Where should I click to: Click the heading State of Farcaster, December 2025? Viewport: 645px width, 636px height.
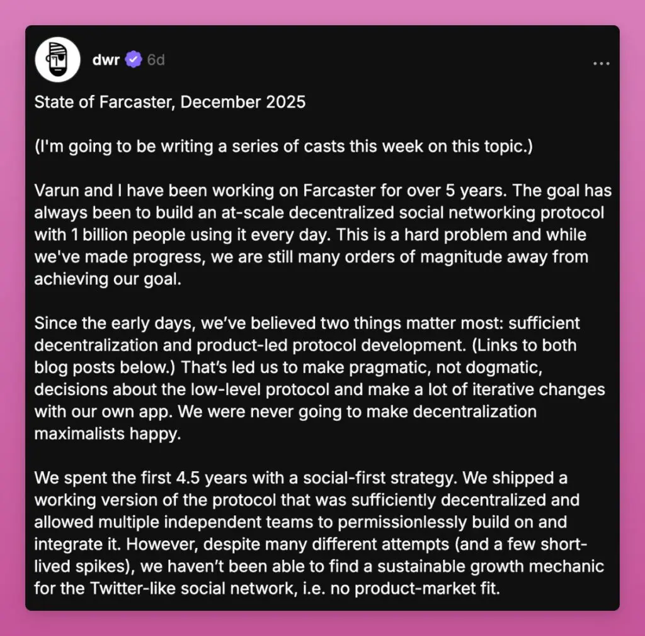169,102
